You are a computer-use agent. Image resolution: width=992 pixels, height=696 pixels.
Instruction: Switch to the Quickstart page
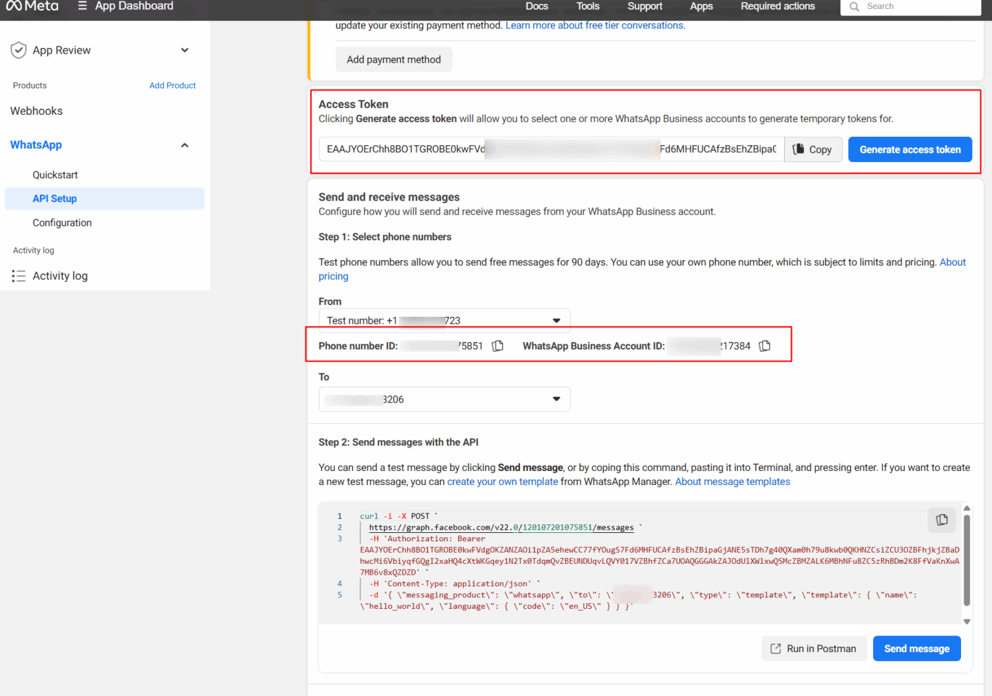coord(55,174)
